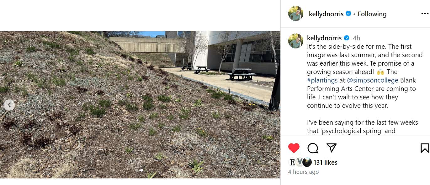Open kellydnorris username in caption
430x185 pixels.
[324, 38]
